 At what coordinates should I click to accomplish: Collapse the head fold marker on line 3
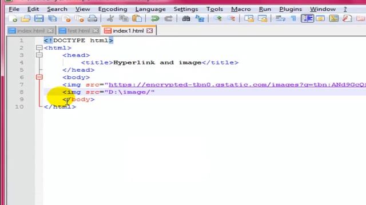(x=39, y=55)
